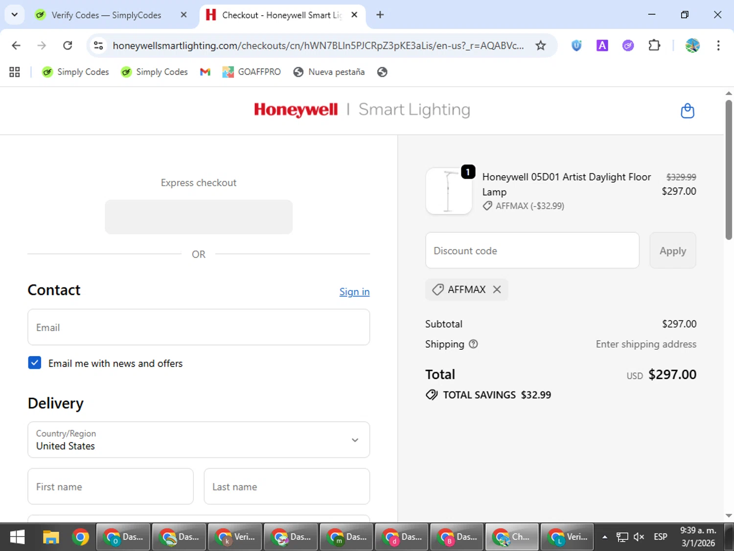Focus the Discount code field
Viewport: 734px width, 551px height.
tap(532, 250)
